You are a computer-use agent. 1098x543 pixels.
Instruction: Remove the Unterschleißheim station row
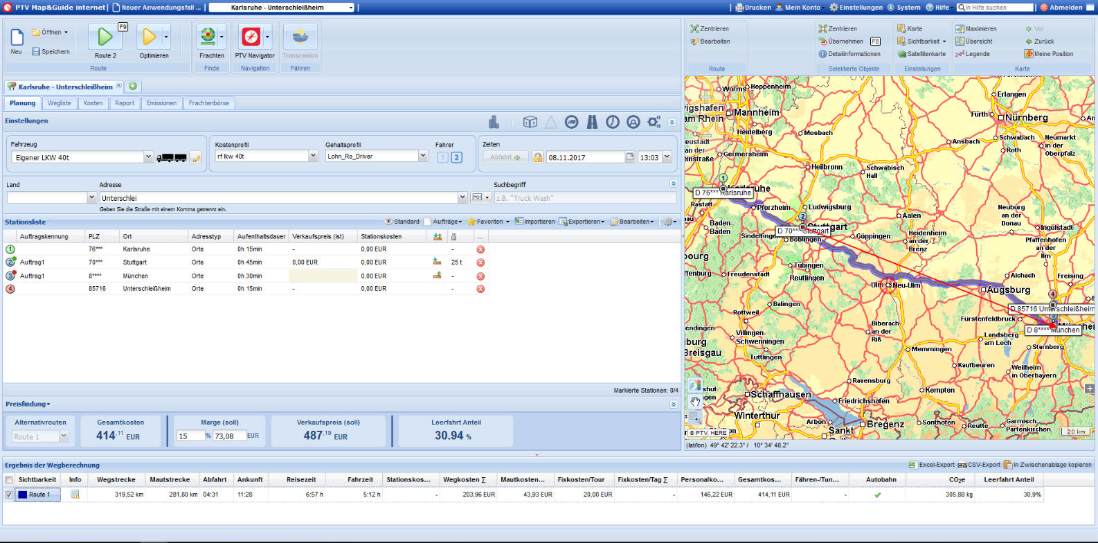pos(480,289)
